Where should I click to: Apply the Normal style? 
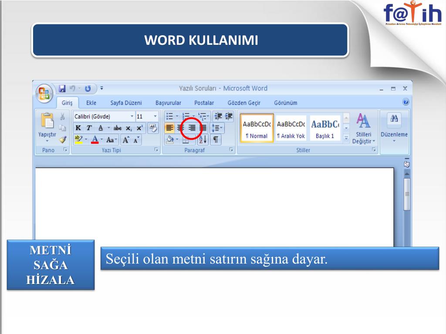point(257,128)
